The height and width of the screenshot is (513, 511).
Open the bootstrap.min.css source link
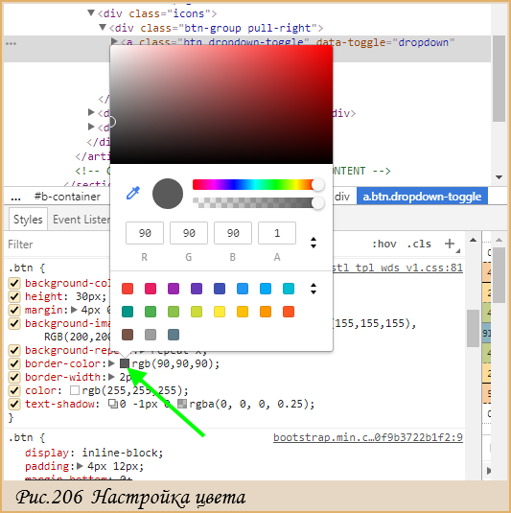368,437
